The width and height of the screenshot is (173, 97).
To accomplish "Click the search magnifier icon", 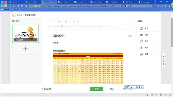I will coord(153,6).
